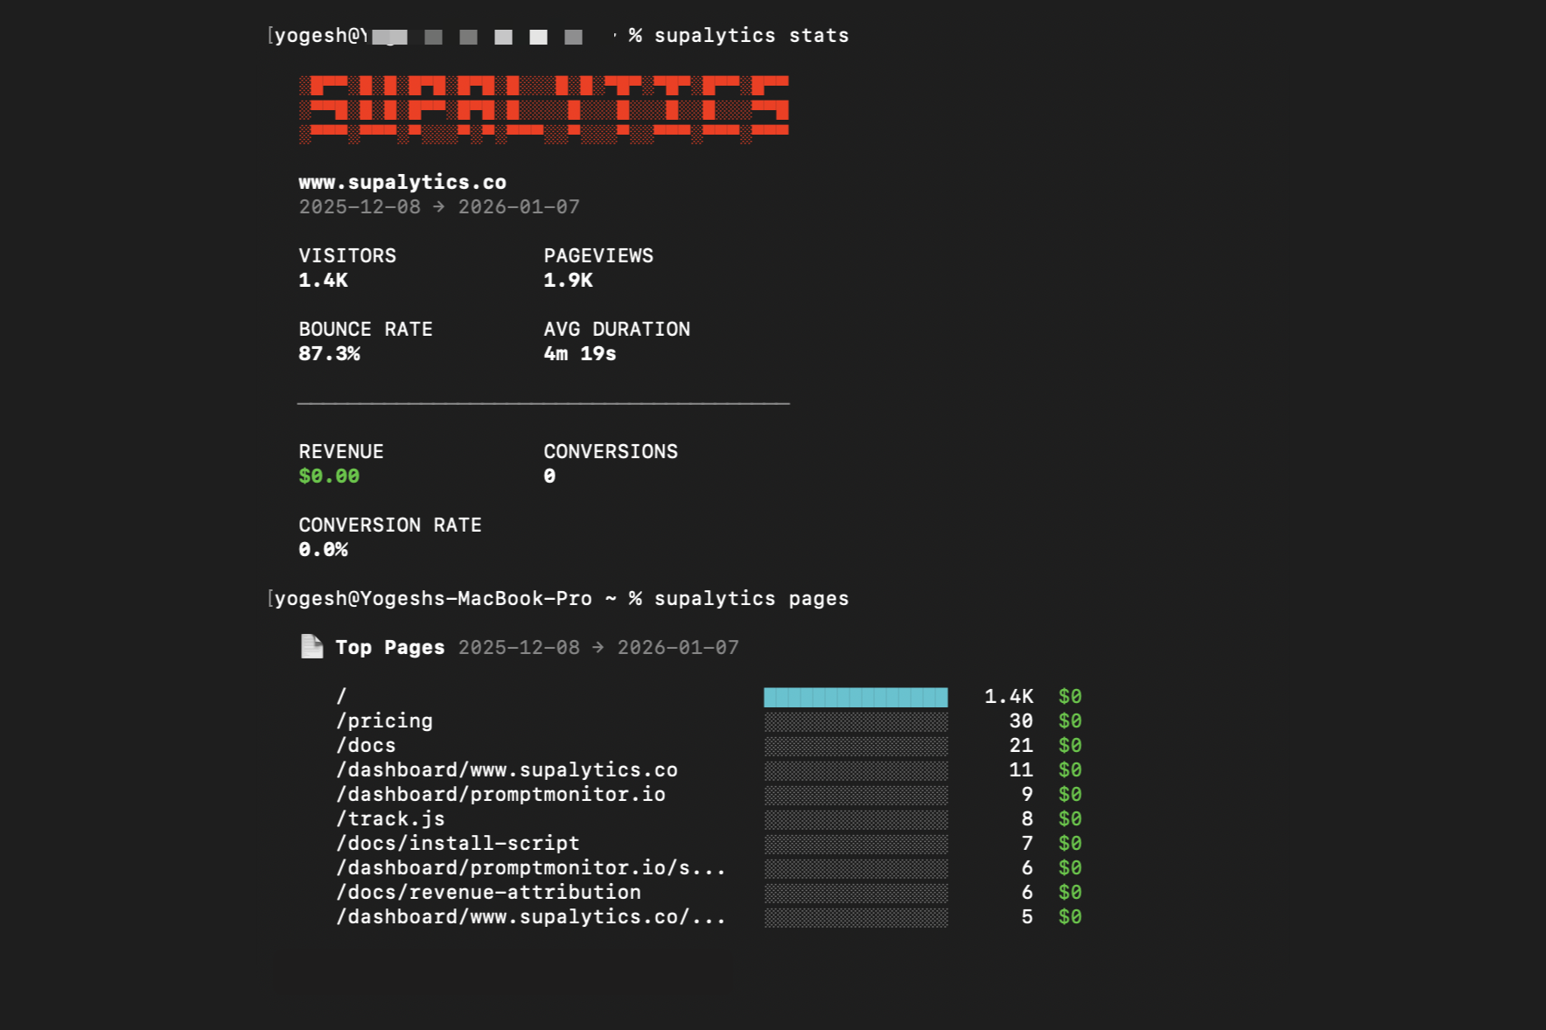The height and width of the screenshot is (1030, 1546).
Task: Click the Top Pages document icon
Action: 311,646
